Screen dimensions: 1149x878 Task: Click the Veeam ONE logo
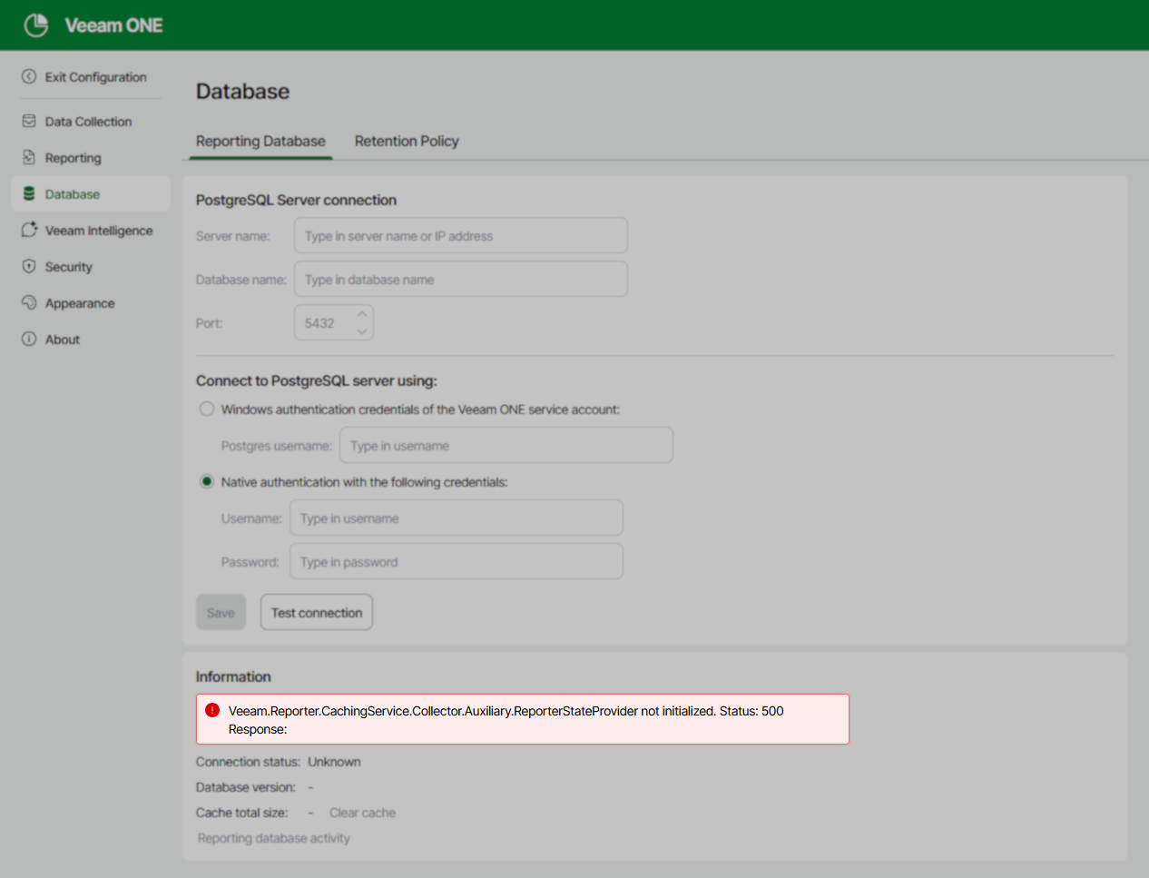click(x=36, y=25)
